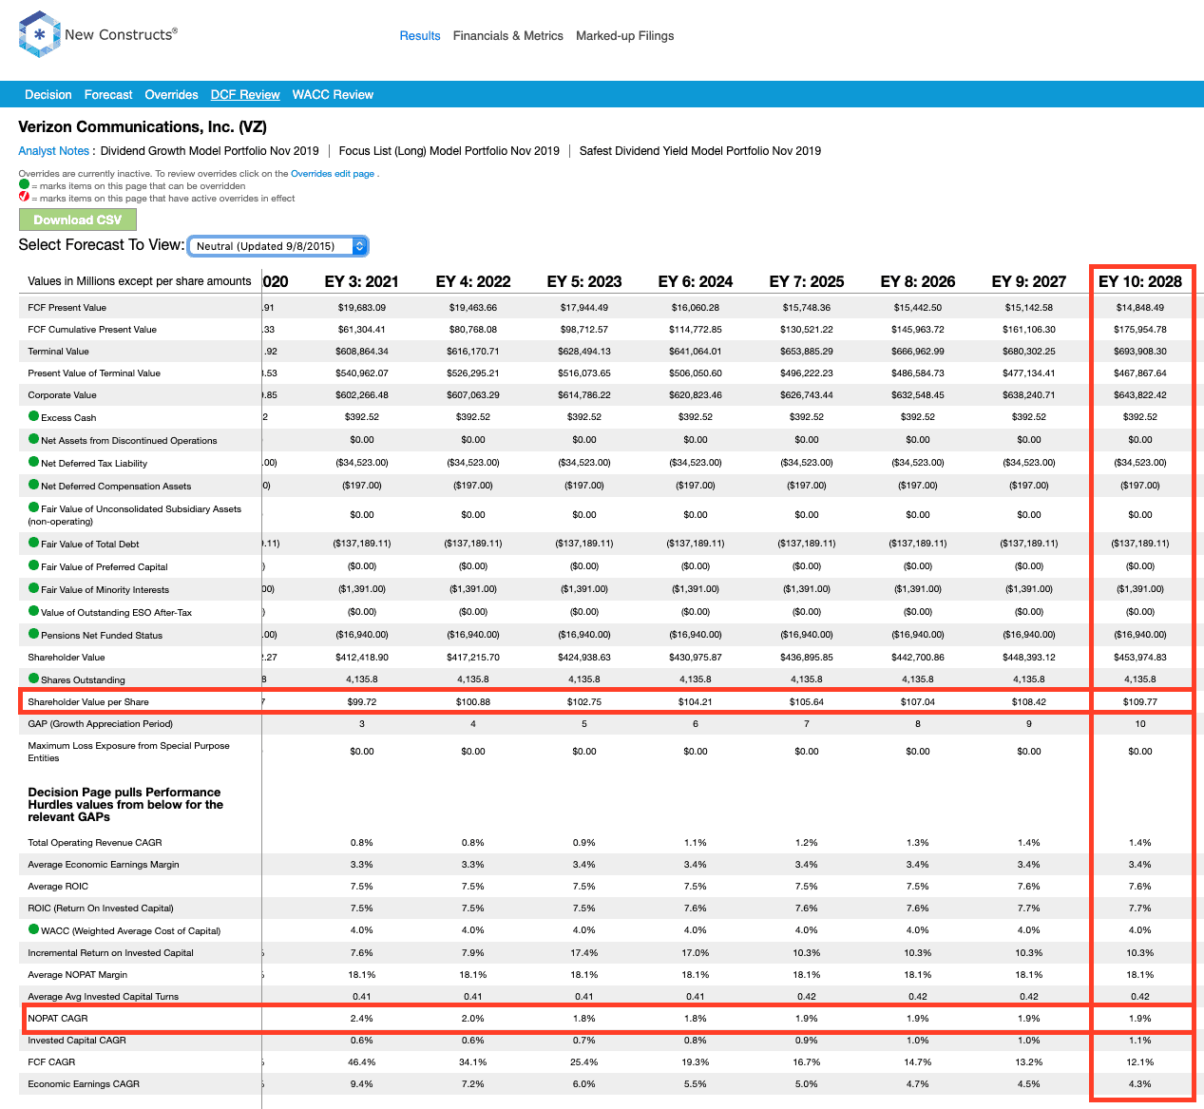The width and height of the screenshot is (1204, 1109).
Task: Click Maximum Loss Exposure from Special Purpose Entities label
Action: (x=129, y=752)
